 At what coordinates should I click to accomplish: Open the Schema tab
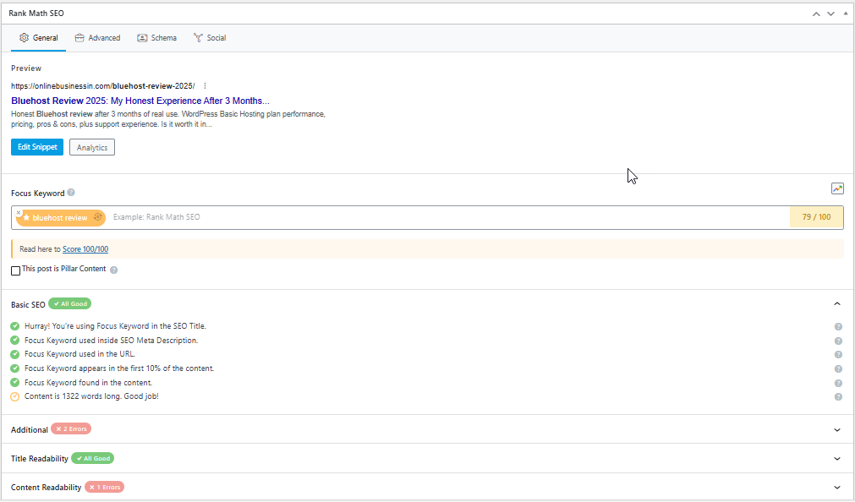[x=157, y=38]
